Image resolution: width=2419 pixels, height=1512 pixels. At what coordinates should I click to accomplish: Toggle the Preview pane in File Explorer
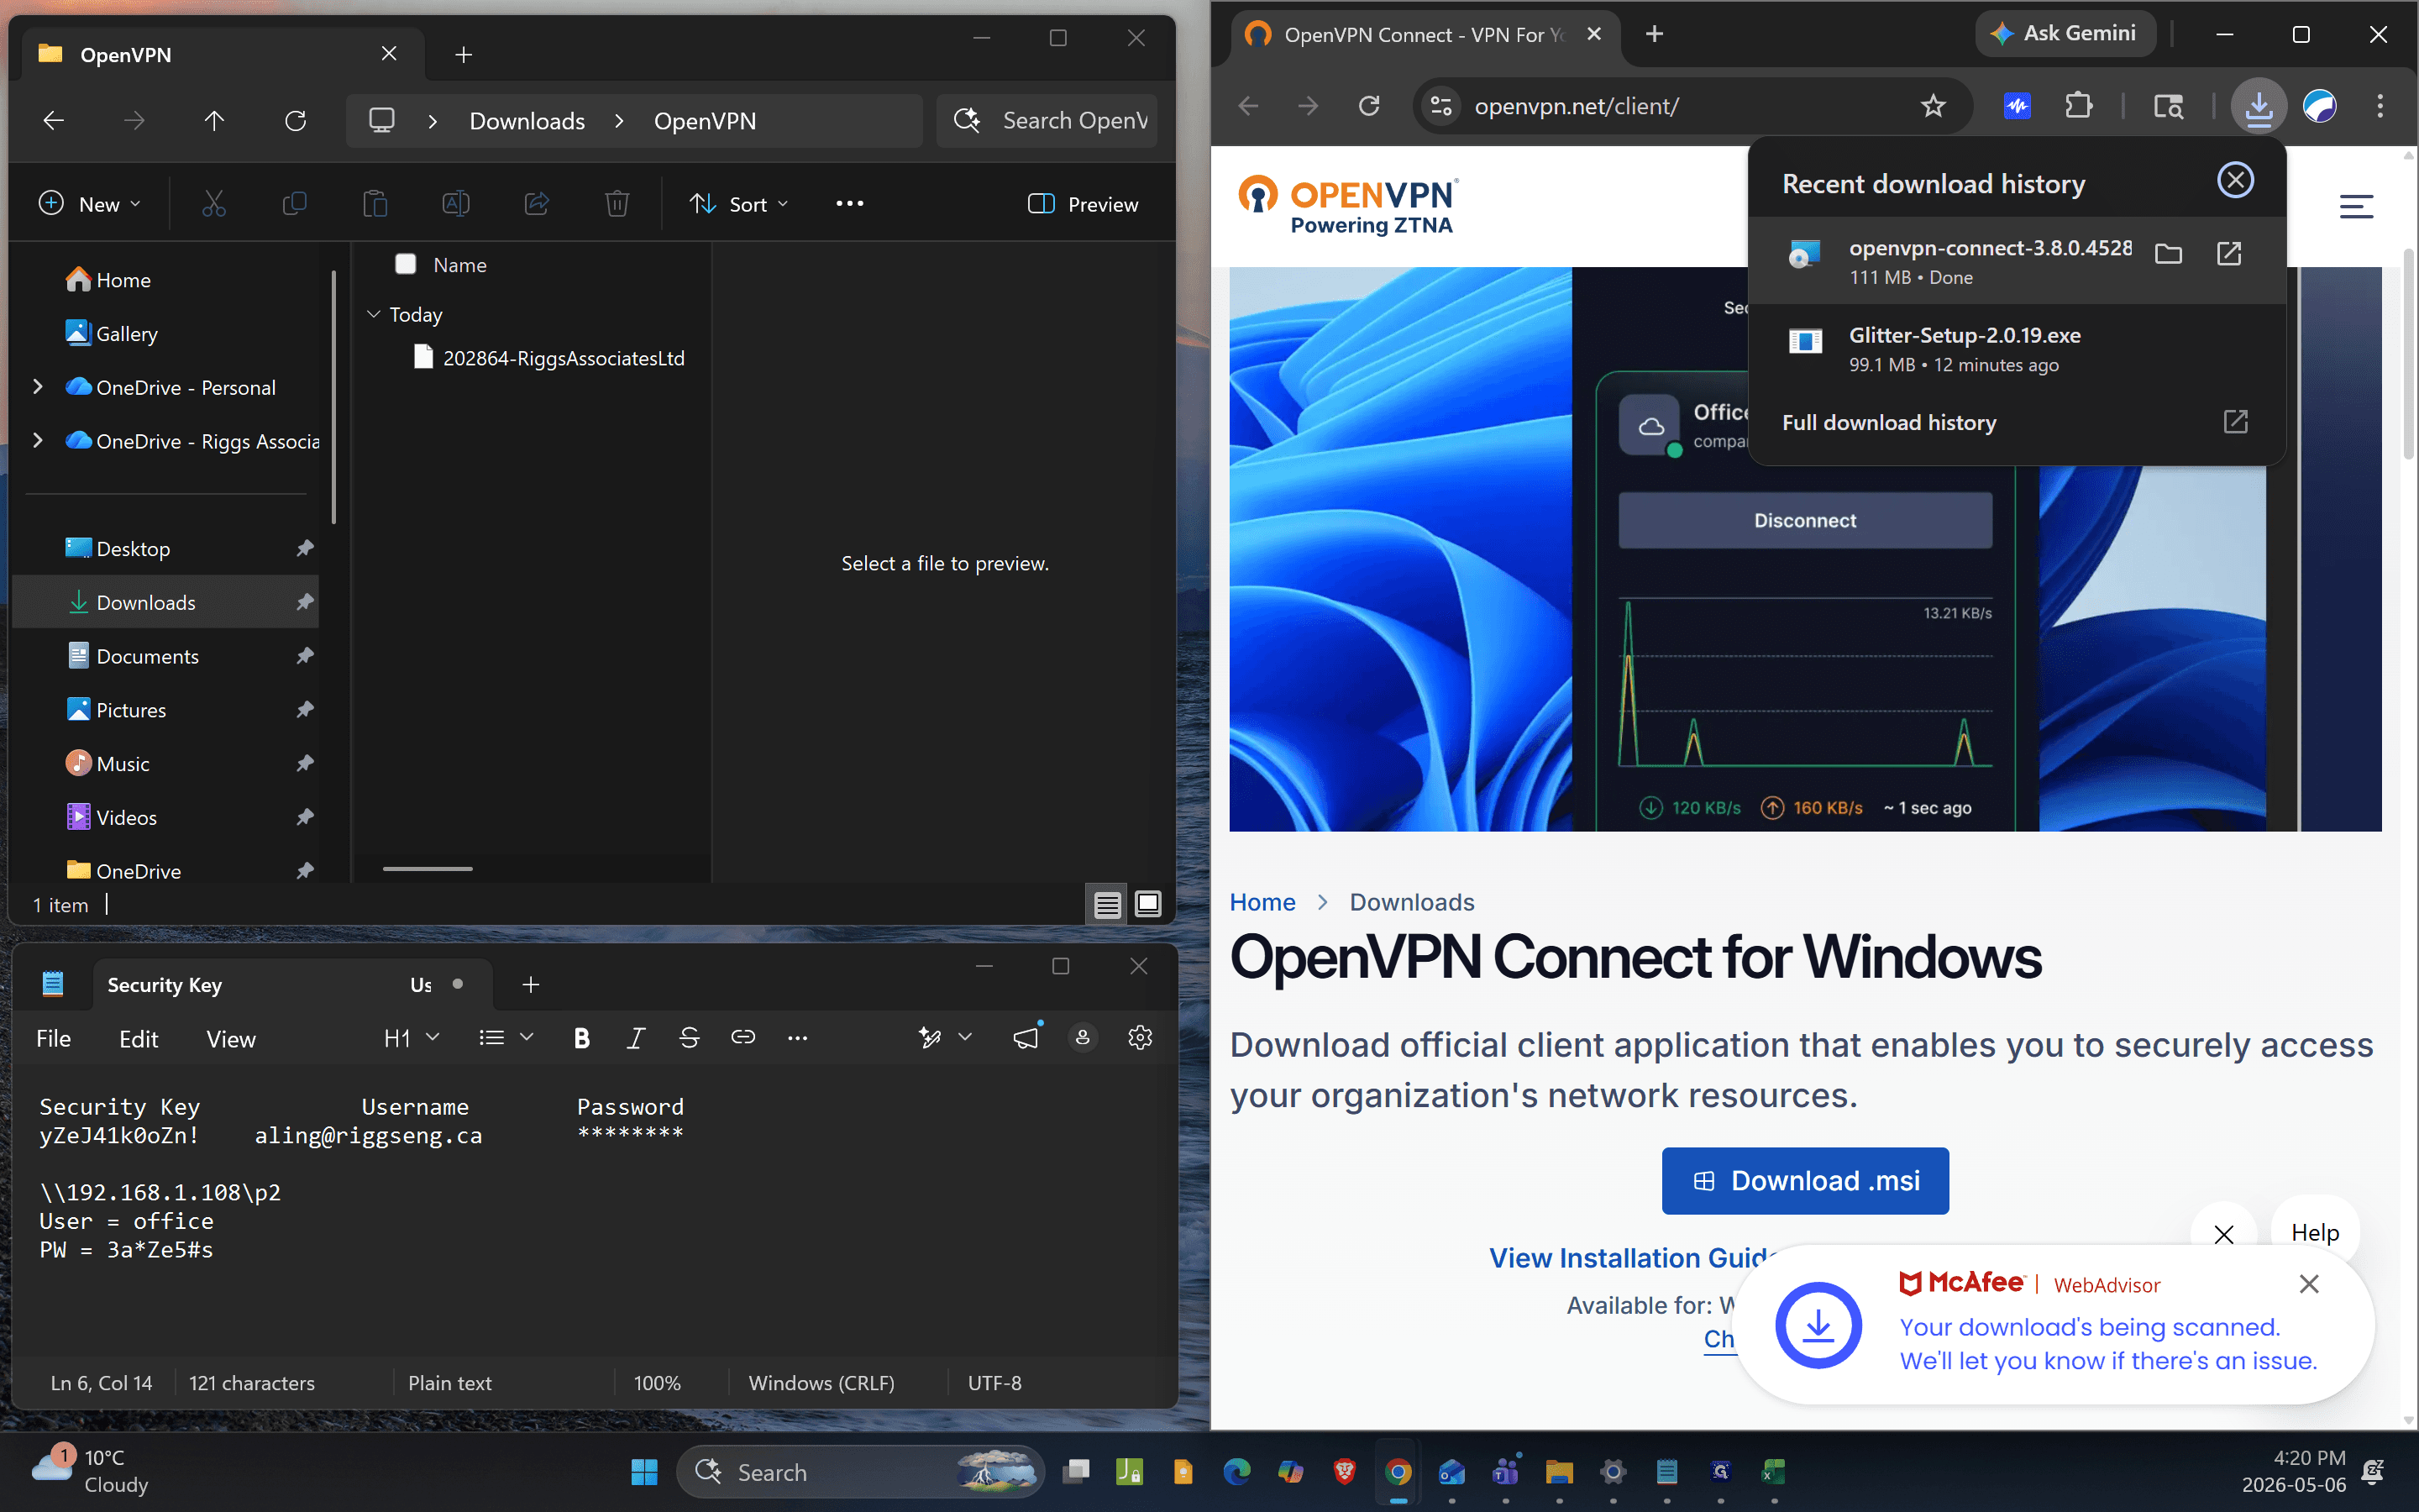coord(1083,204)
